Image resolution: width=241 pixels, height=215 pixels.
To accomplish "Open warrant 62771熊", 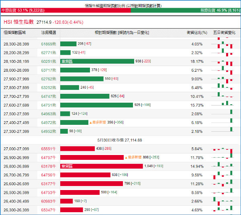I will [49, 53].
